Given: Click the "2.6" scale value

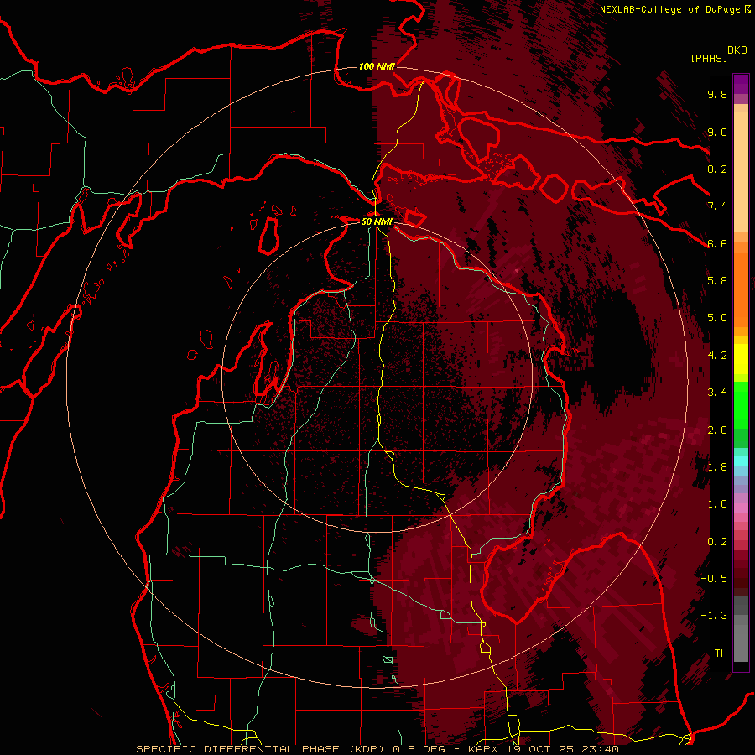Looking at the screenshot, I should click(x=717, y=430).
